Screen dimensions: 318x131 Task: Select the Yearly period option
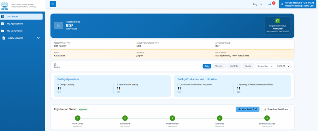point(248,66)
